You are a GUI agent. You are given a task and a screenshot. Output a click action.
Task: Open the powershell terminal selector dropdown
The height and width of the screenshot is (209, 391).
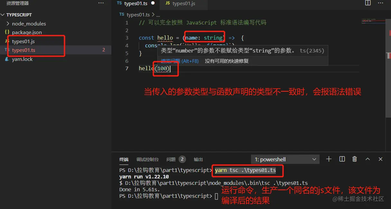click(x=285, y=159)
